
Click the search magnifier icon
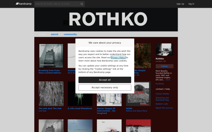[x=82, y=4]
